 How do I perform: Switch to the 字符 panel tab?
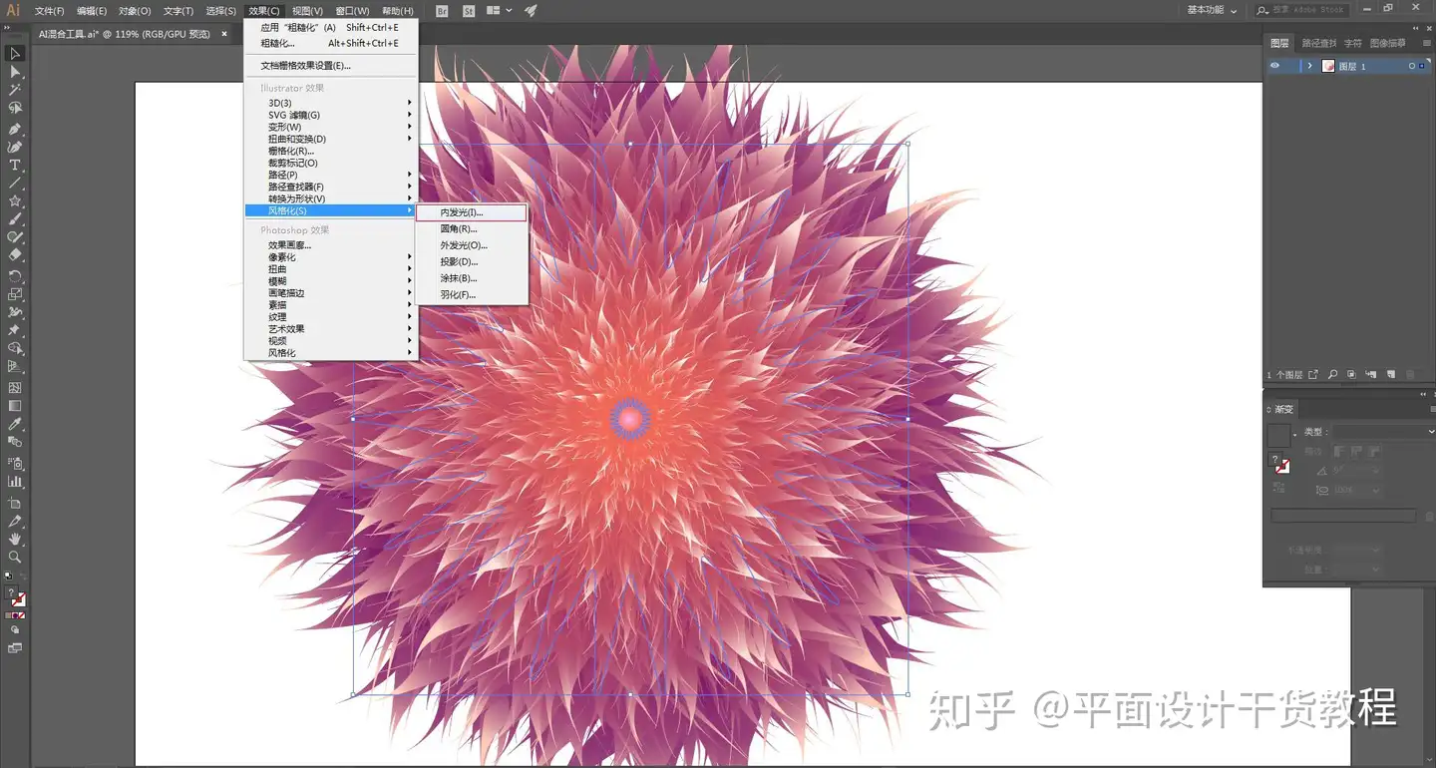click(1352, 43)
